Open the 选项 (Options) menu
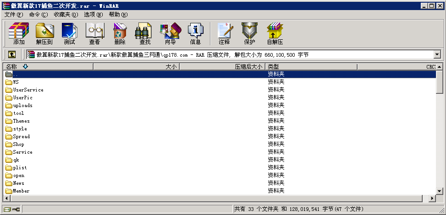 click(x=93, y=15)
